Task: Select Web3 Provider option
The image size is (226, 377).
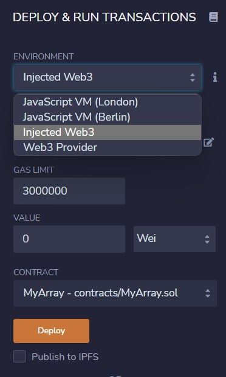Action: click(108, 147)
